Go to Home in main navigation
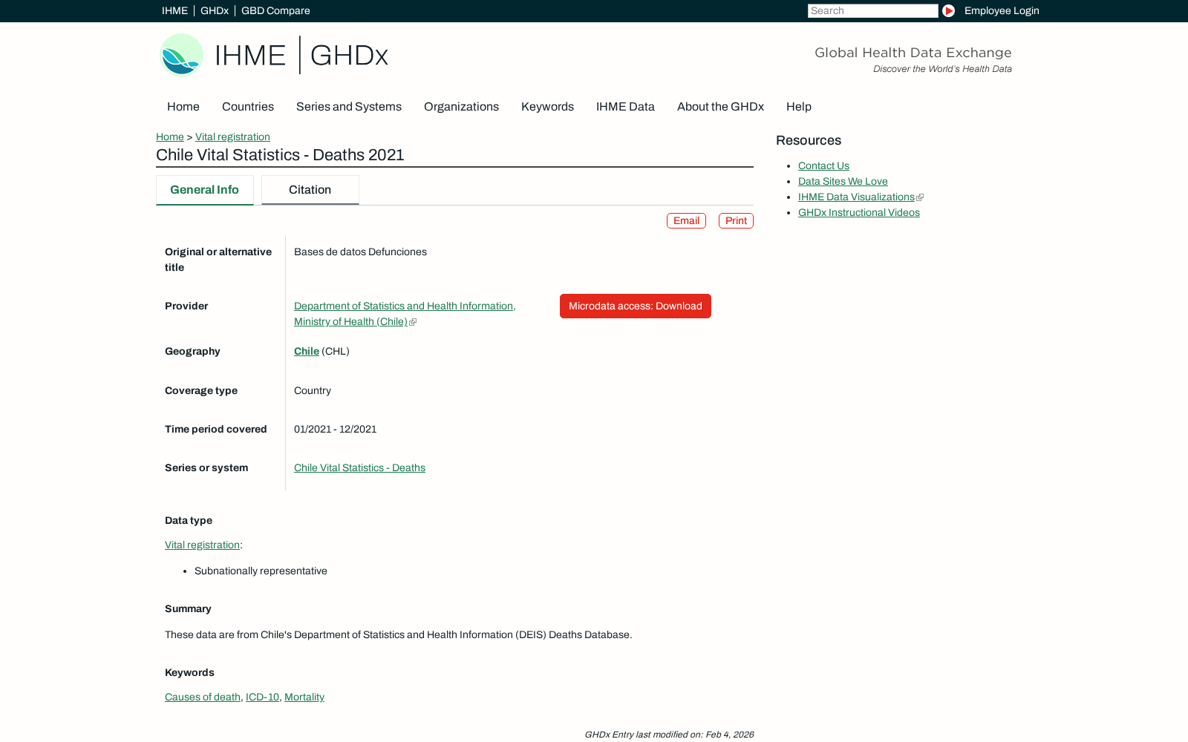The image size is (1188, 742). (183, 107)
